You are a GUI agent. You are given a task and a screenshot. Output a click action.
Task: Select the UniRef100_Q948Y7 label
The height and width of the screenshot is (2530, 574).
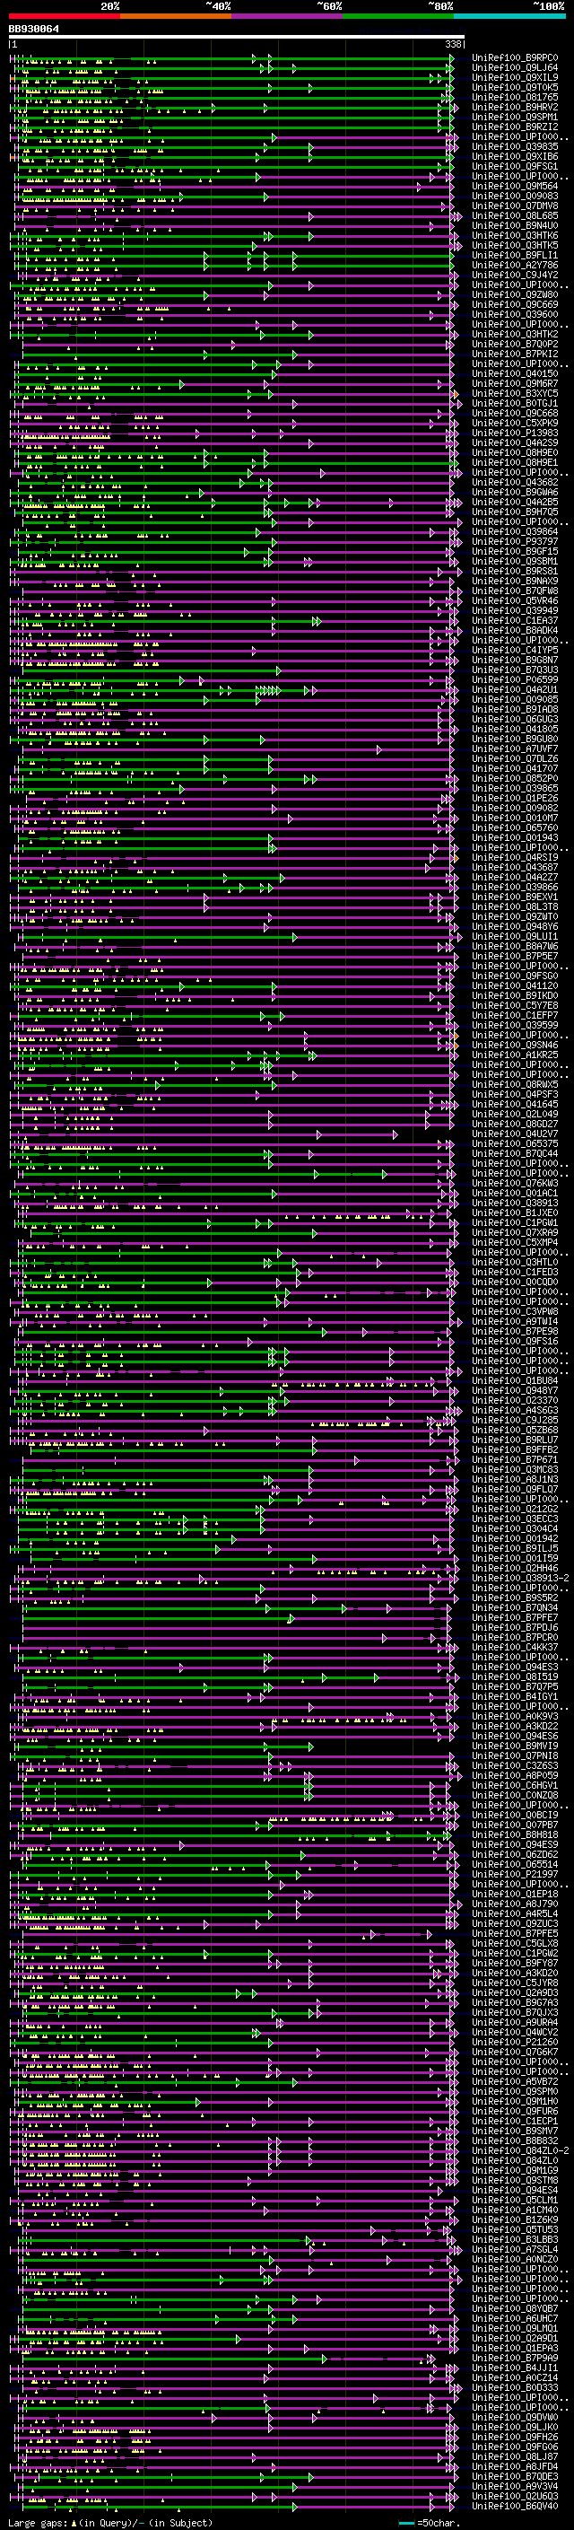tap(515, 1389)
